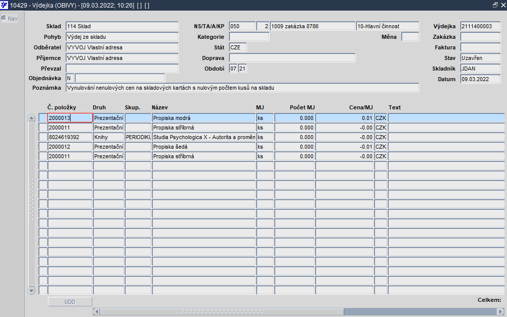Click the Cena/MJ cell showing -0.01
Image resolution: width=507 pixels, height=317 pixels.
click(x=344, y=147)
